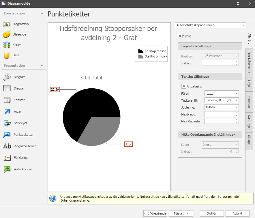This screenshot has width=255, height=218.
Task: Click the wrench Diagram icon
Action: [7, 77]
